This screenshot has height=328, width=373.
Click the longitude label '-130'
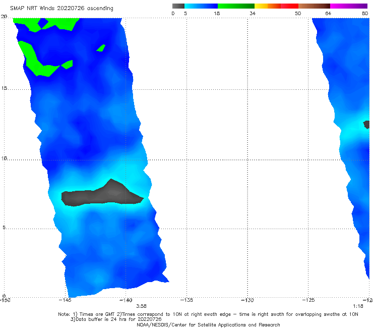(x=247, y=300)
